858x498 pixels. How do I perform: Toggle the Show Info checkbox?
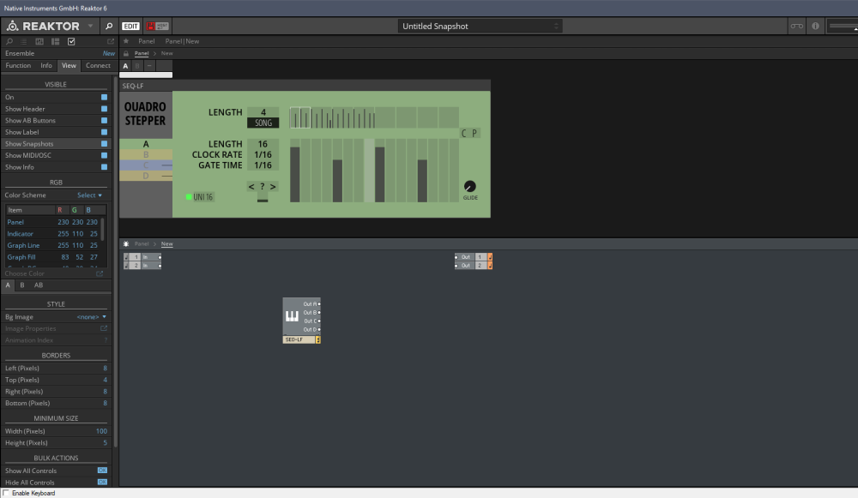point(104,167)
